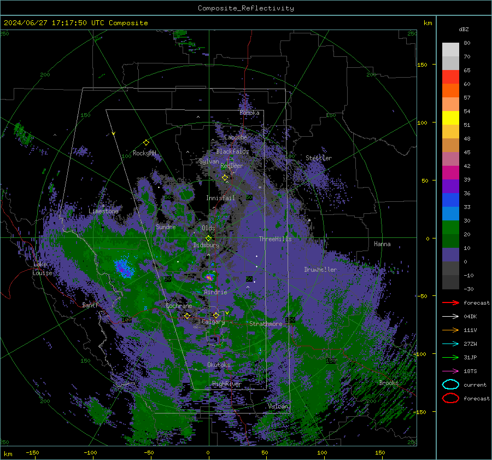Click the magenta 42-39 dBZ legend swatch
Viewport: 492px width, 460px height.
coord(450,173)
